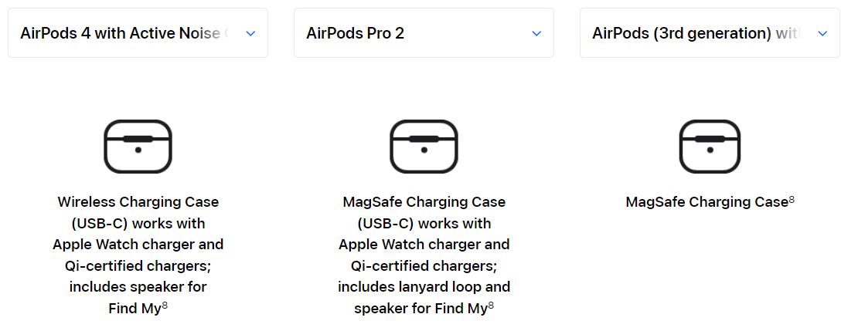Click the includes speaker for text in first column
The width and height of the screenshot is (858, 331).
[138, 287]
